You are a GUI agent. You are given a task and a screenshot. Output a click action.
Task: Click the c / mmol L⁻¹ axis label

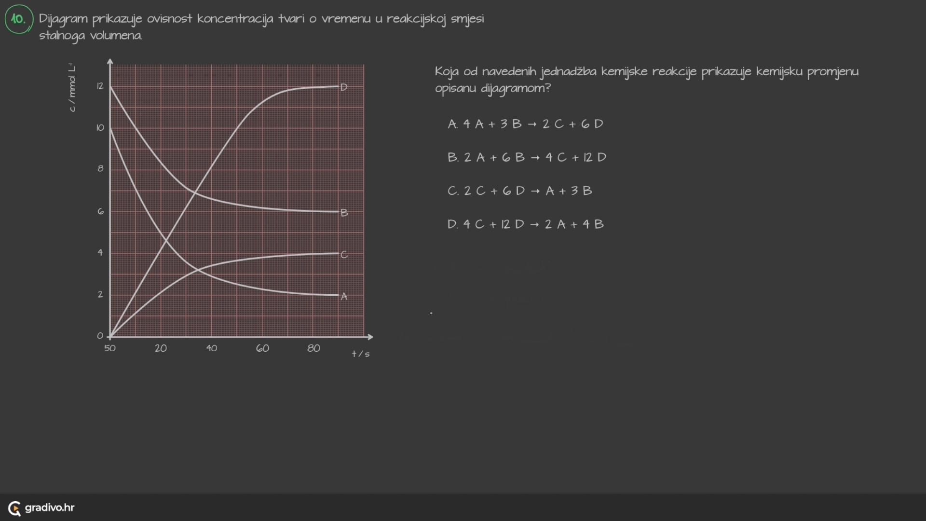pyautogui.click(x=72, y=88)
